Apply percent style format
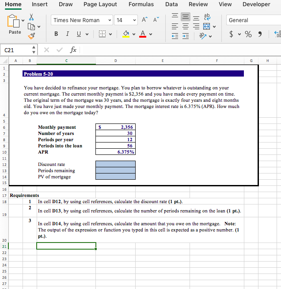The width and height of the screenshot is (281, 289). tap(248, 34)
